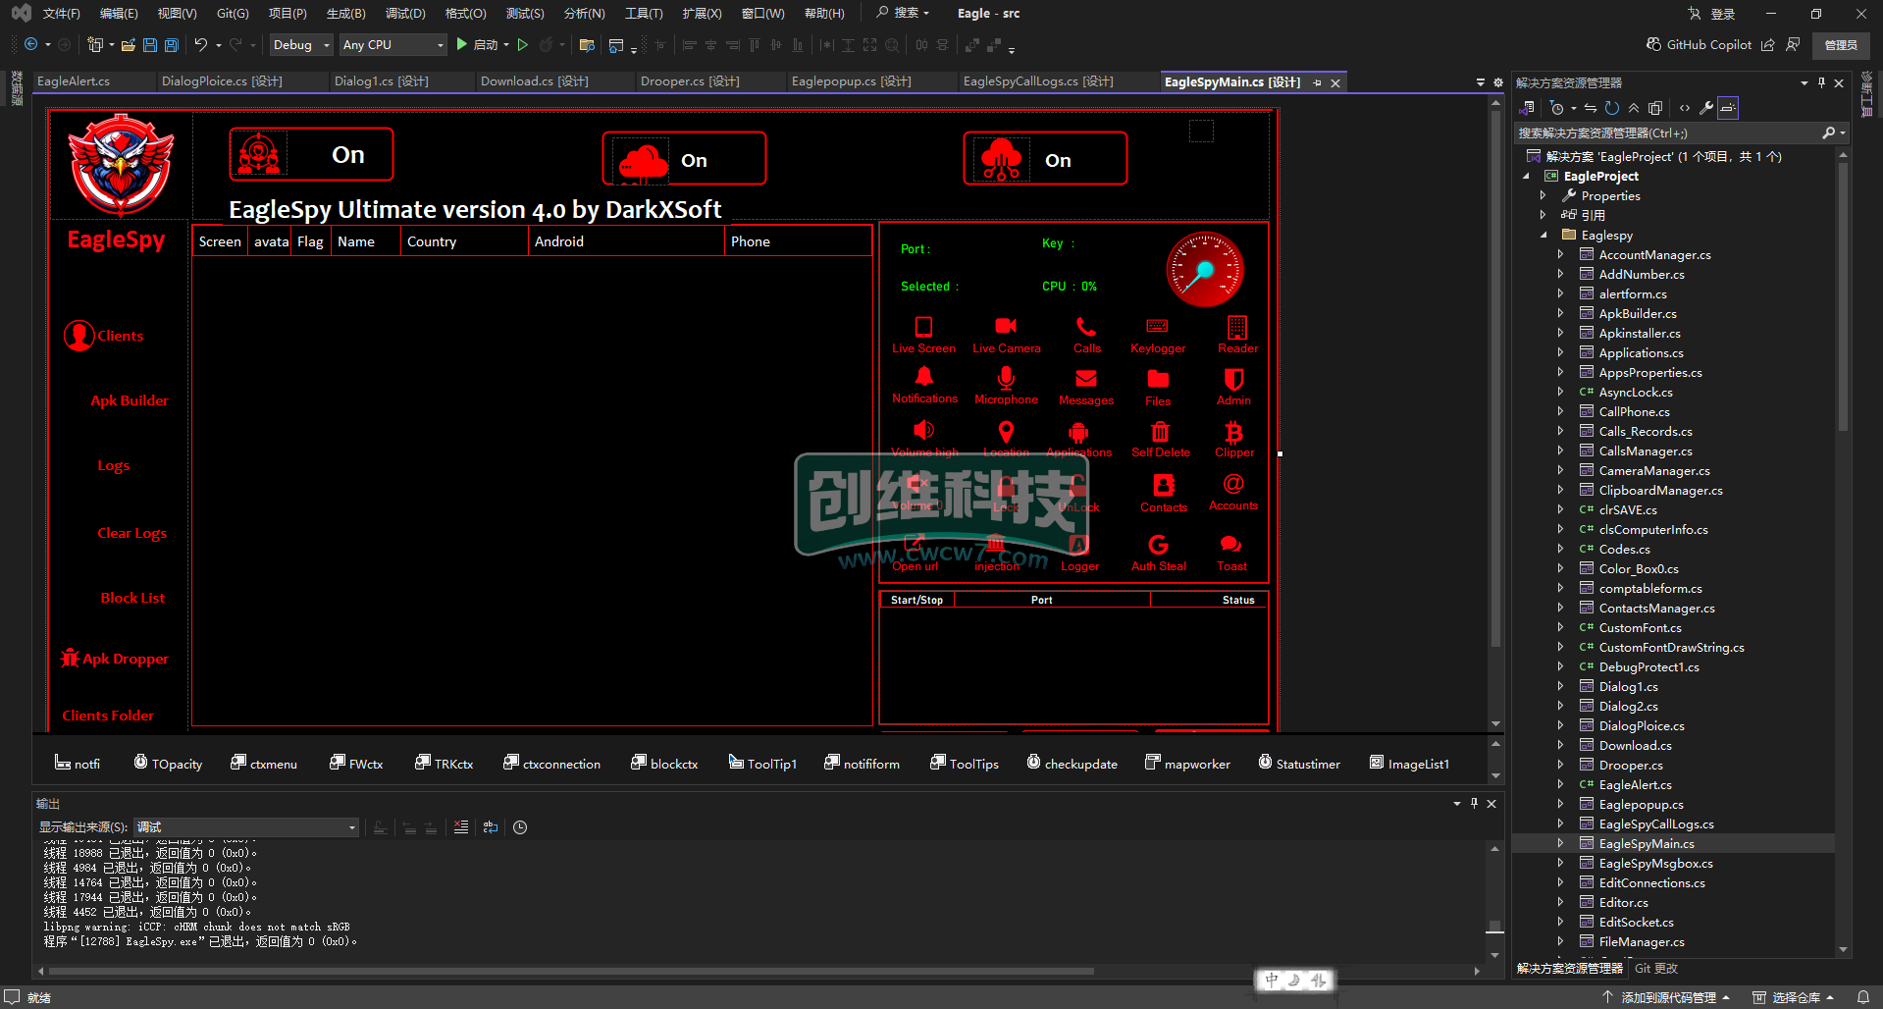Click the Output panel horizontal scrollbar
1883x1009 pixels.
tap(571, 971)
